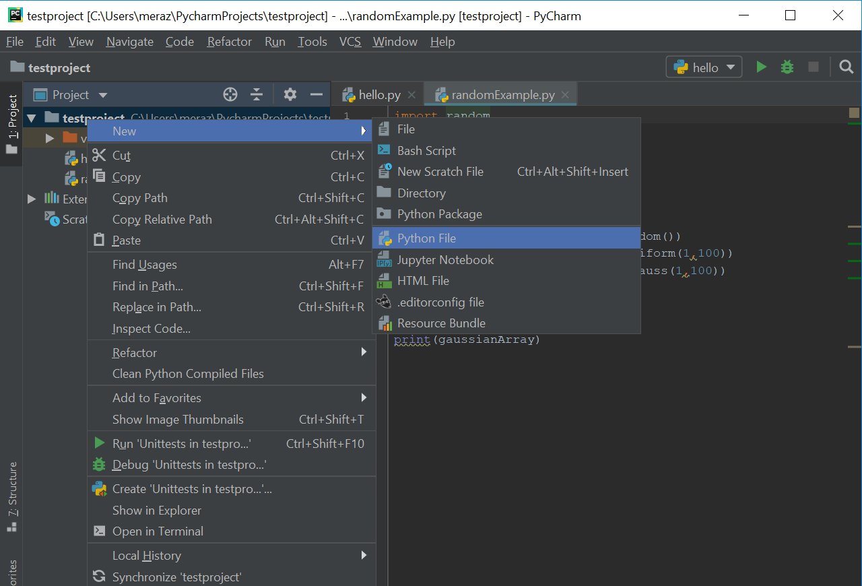Close the hello.py editor tab
The width and height of the screenshot is (862, 586).
click(412, 95)
